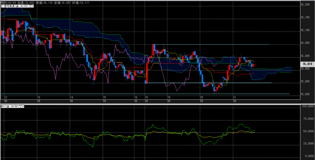Click the RSI(金 26/06) panel label
Image resolution: width=315 pixels, height=160 pixels.
10,106
